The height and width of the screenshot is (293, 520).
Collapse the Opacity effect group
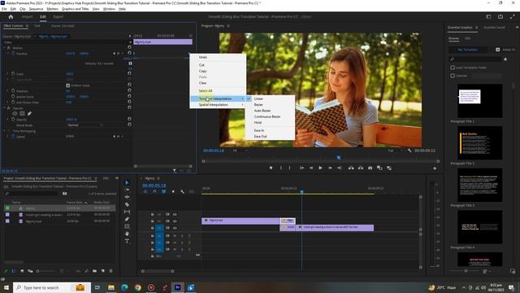[5, 108]
